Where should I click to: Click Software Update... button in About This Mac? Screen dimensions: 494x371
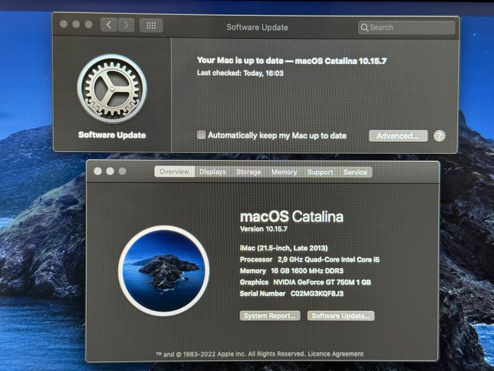coord(340,315)
